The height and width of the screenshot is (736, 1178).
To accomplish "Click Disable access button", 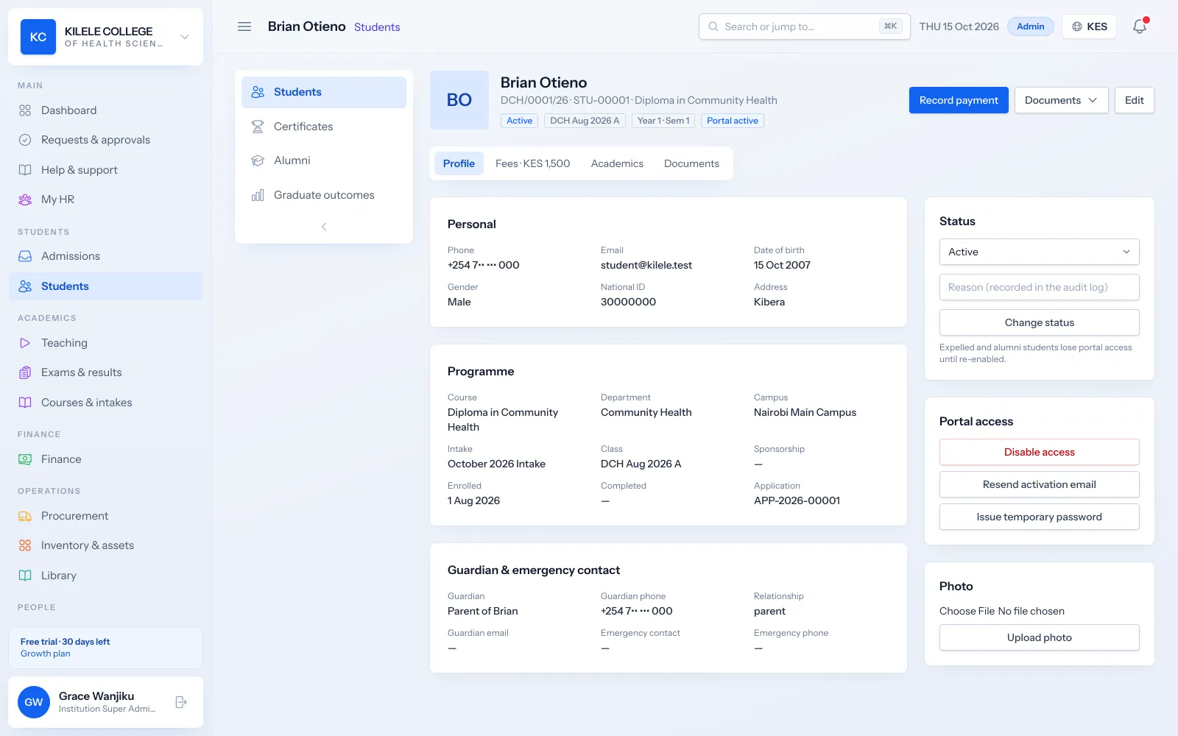I will (x=1039, y=452).
